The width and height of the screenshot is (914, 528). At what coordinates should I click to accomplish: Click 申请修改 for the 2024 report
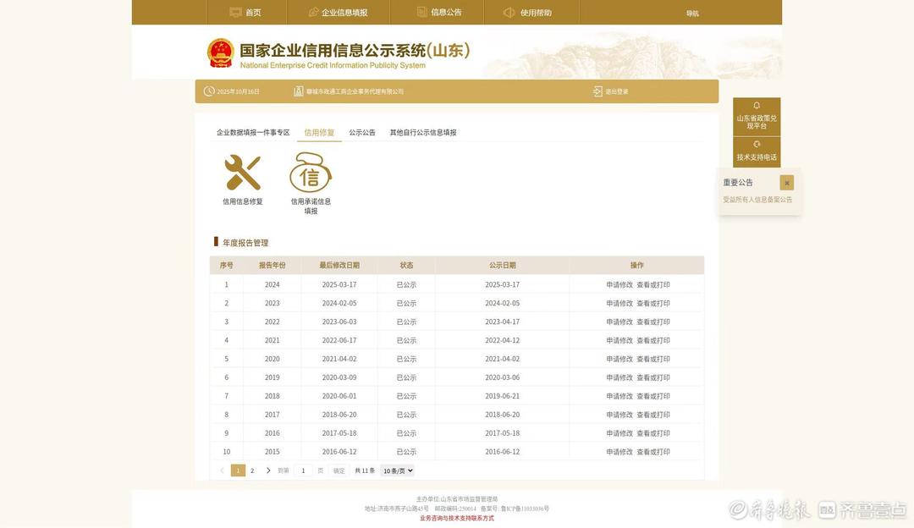point(619,285)
